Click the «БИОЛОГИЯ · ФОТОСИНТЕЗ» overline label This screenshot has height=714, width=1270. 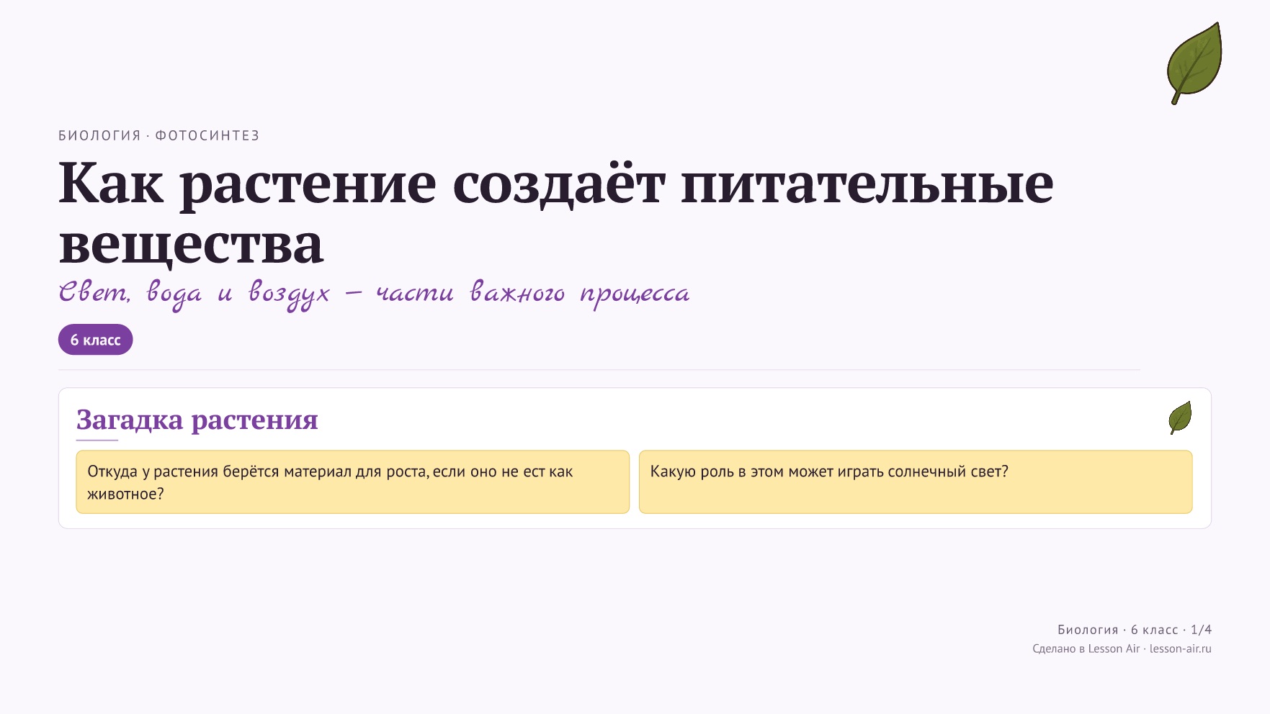pyautogui.click(x=158, y=135)
